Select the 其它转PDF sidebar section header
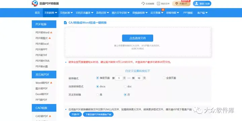The height and width of the screenshot is (121, 242). [x=44, y=74]
